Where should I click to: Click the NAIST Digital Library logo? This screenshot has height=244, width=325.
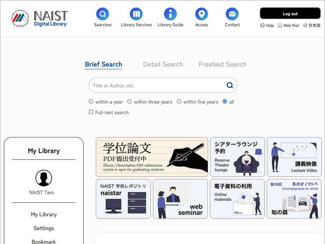pos(39,18)
